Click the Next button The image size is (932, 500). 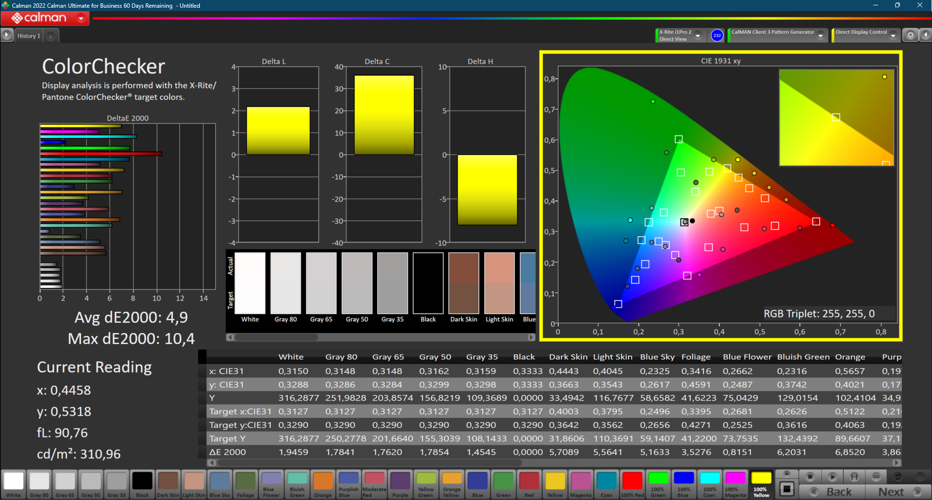tap(897, 492)
